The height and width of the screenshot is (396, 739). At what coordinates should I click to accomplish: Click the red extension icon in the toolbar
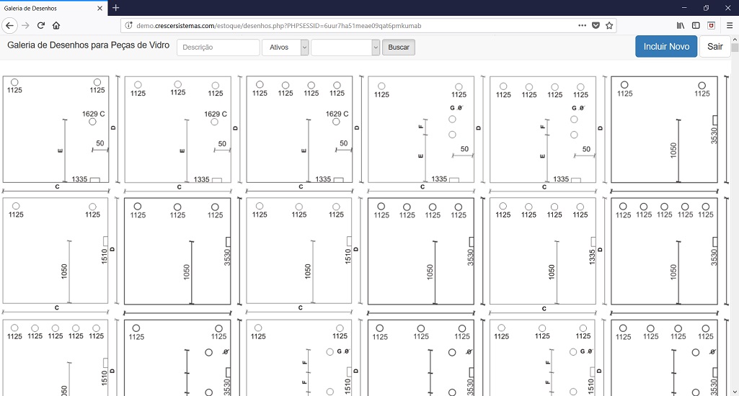(x=711, y=25)
